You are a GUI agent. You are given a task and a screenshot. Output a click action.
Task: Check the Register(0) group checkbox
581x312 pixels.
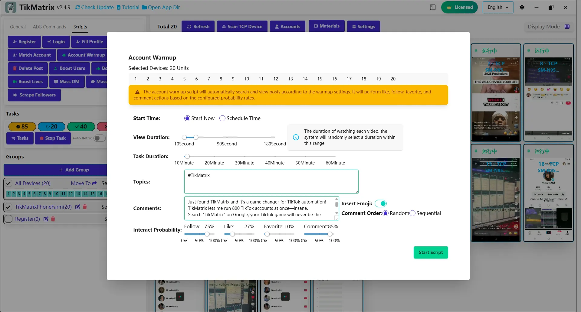(x=8, y=219)
